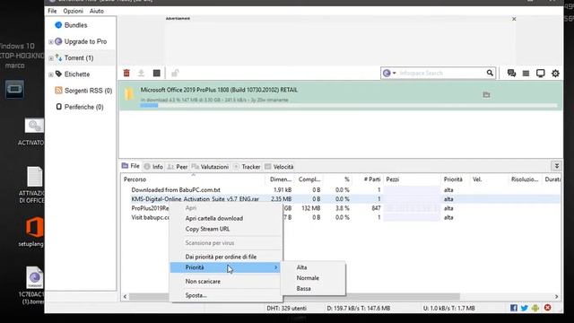
Task: Click the unlock bundle padlock icon
Action: (x=175, y=74)
